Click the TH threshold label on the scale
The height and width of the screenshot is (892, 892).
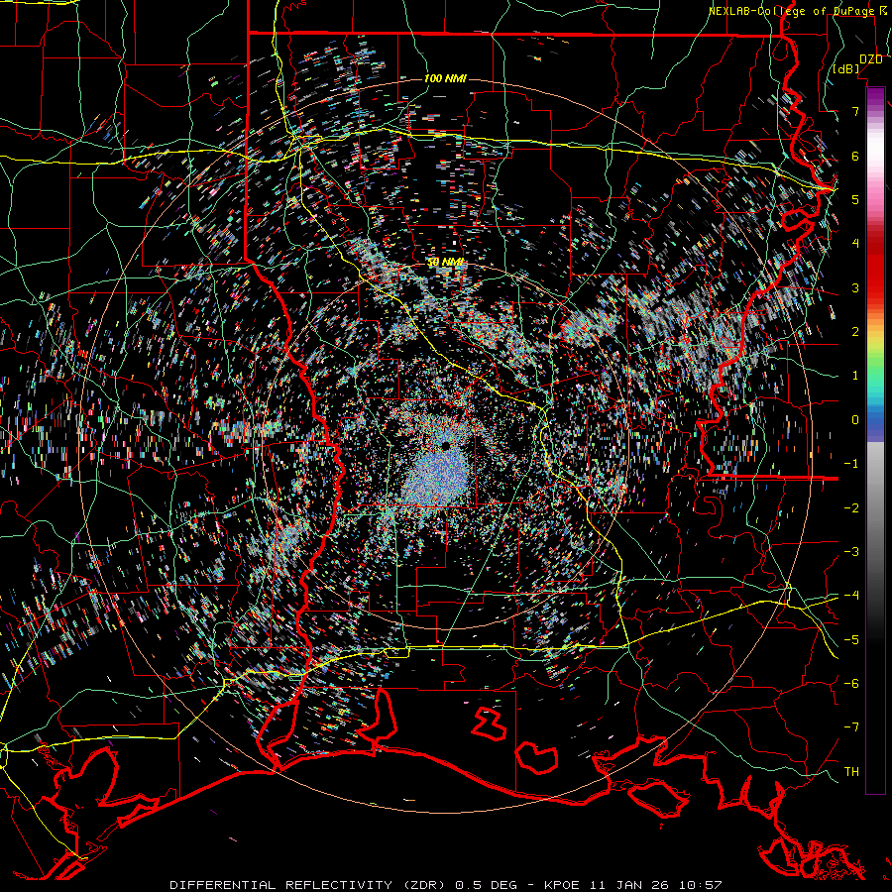851,771
